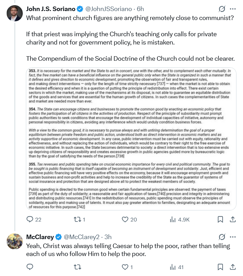Reply to McClarey's tweet

point(30,267)
